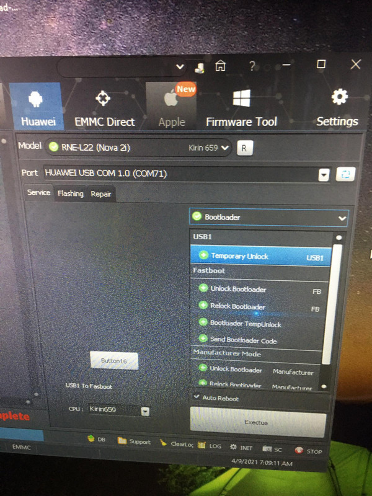Viewport: 372px width, 496px height.
Task: Click green icon beside Temporary Unlock
Action: tap(204, 255)
